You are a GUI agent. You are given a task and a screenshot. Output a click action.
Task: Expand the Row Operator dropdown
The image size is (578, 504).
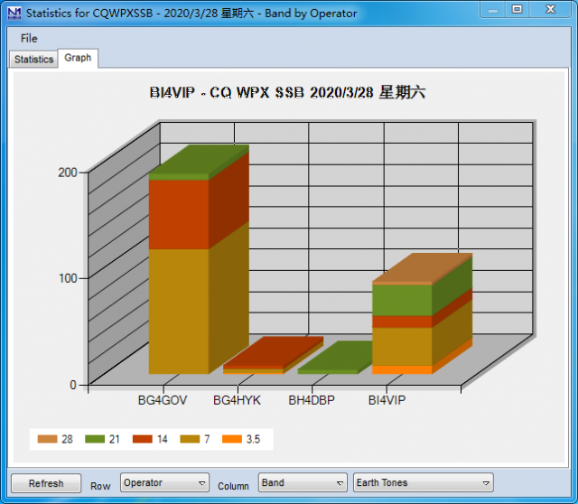point(164,482)
